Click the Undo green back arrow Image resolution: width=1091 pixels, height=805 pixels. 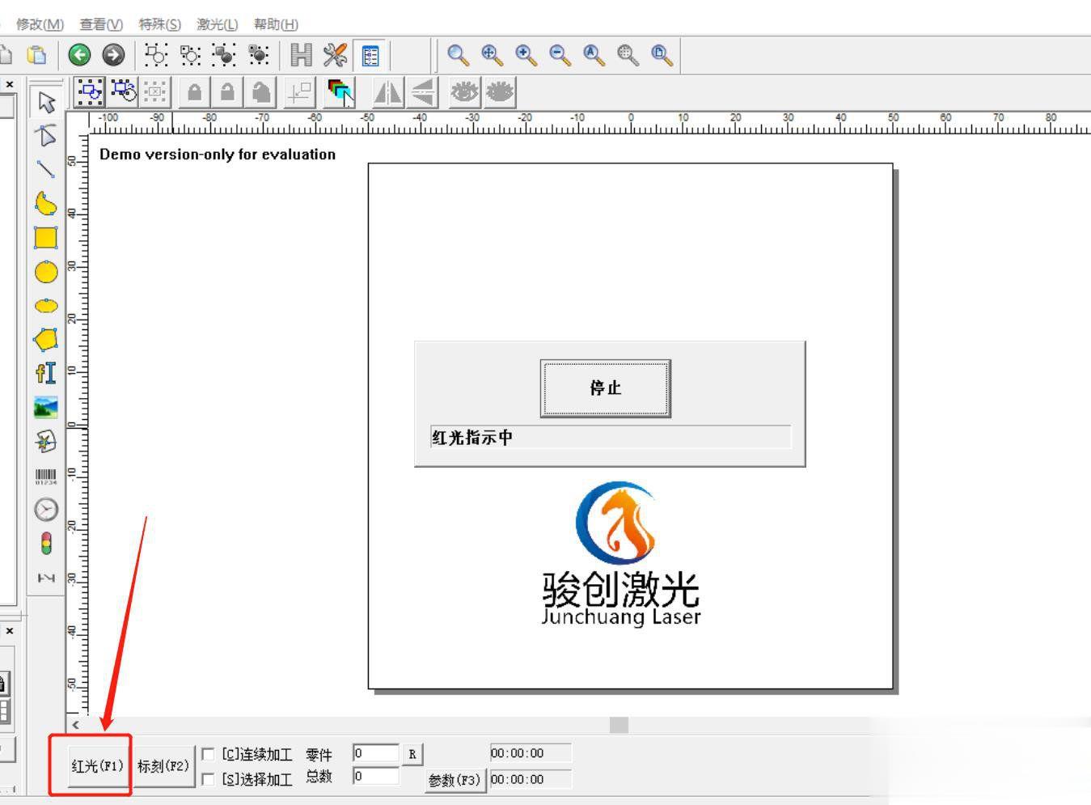pyautogui.click(x=79, y=55)
